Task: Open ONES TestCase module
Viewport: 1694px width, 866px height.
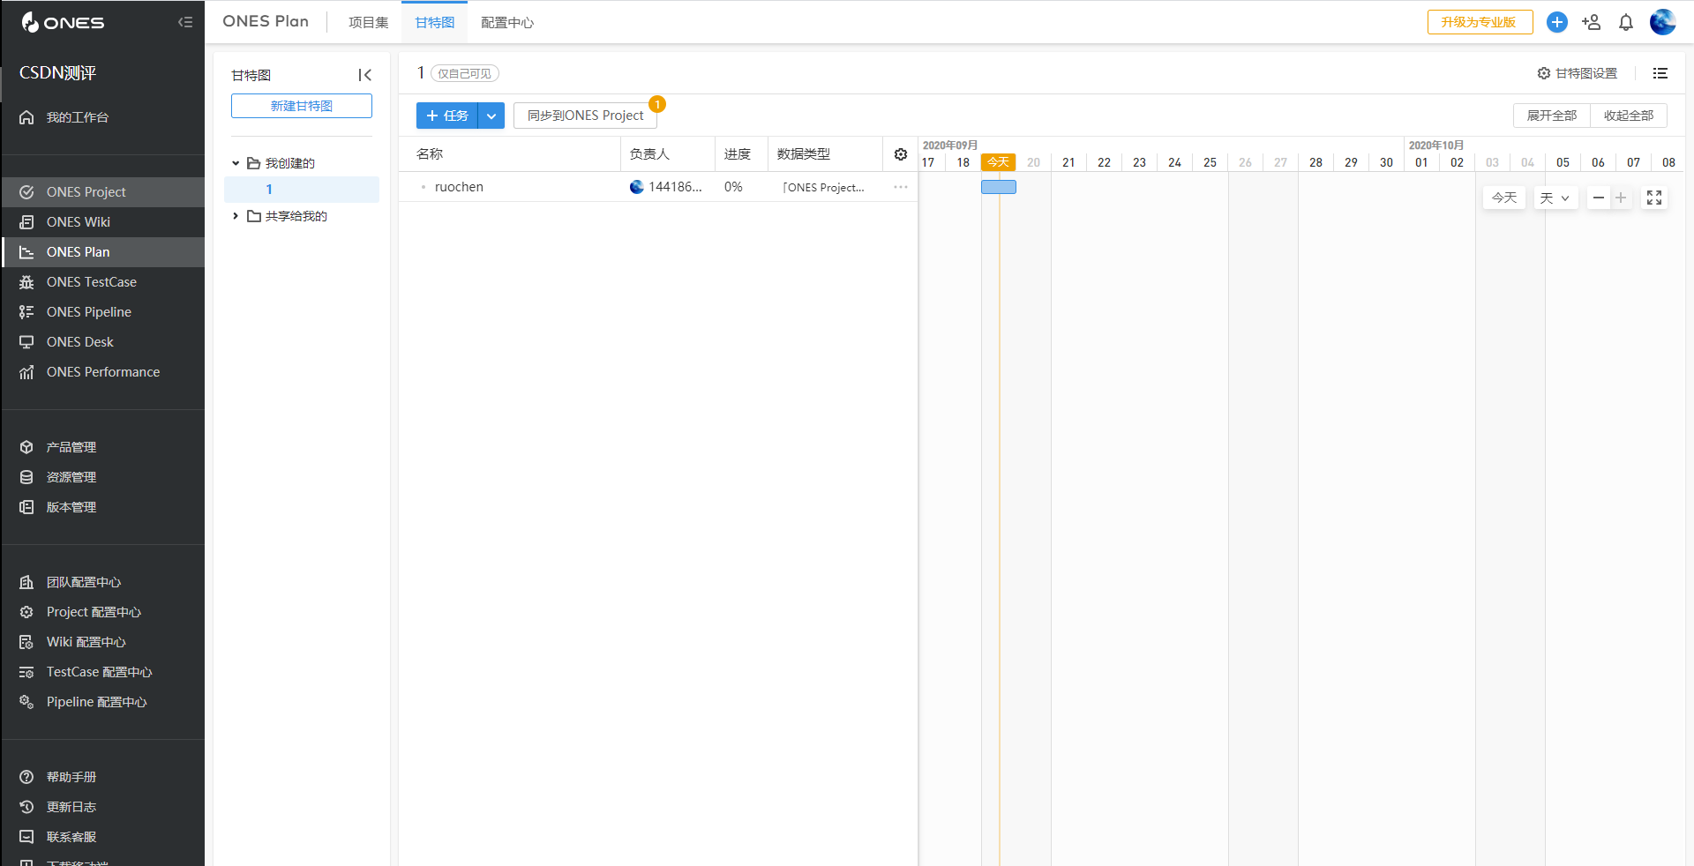Action: pos(102,282)
